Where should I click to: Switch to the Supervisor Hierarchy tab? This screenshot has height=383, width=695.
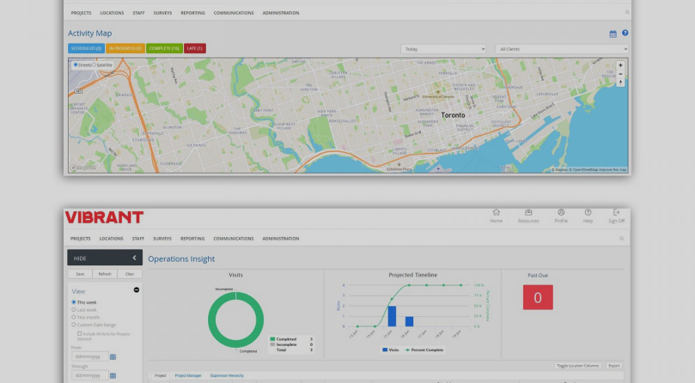(227, 375)
